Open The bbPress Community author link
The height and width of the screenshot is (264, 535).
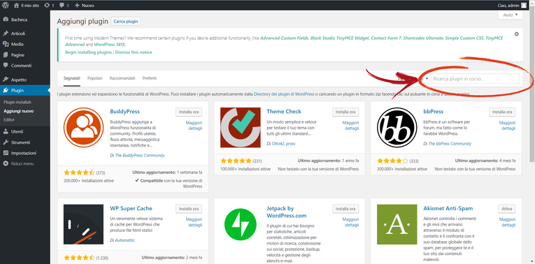coord(450,144)
